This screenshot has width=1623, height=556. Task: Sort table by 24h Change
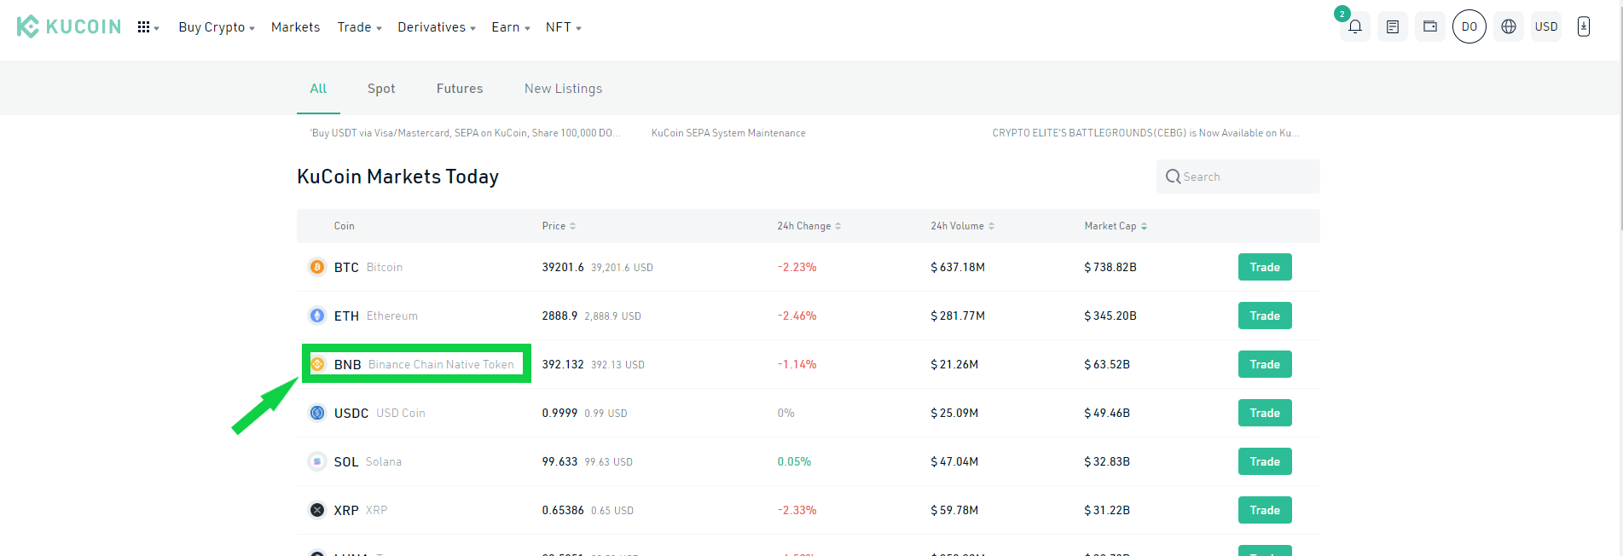click(x=809, y=226)
